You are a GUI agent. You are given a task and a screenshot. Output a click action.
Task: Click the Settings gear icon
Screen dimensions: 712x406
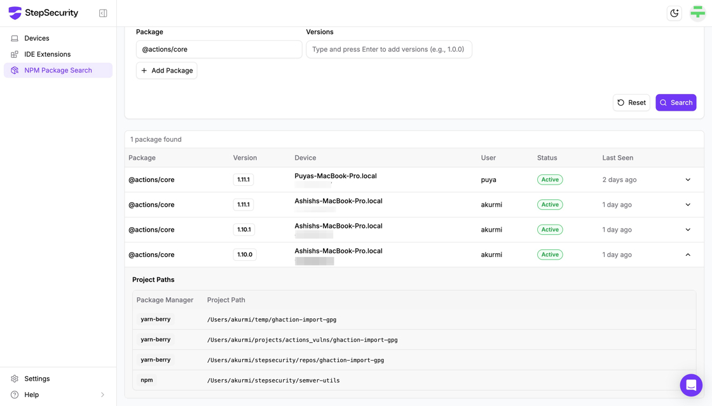15,379
